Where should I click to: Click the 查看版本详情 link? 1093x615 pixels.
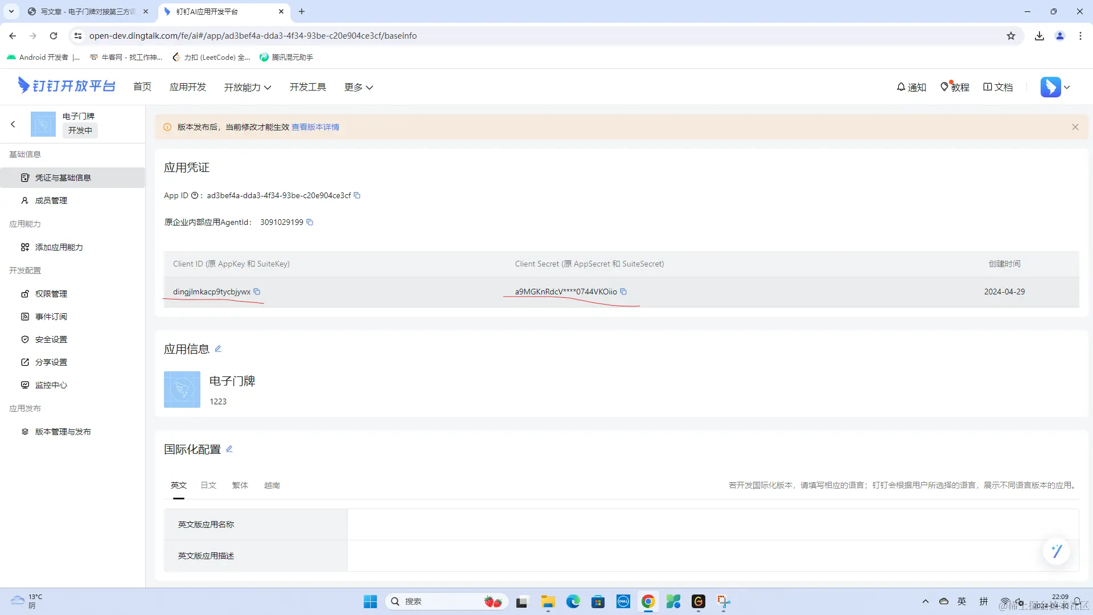click(315, 127)
